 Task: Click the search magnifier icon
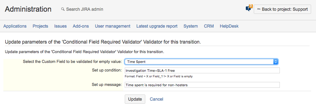63,9
